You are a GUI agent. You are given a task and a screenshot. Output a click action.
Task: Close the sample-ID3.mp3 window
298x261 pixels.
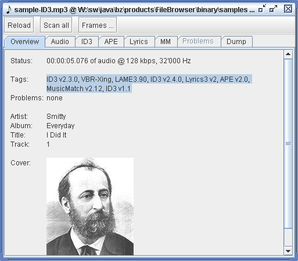(288, 9)
